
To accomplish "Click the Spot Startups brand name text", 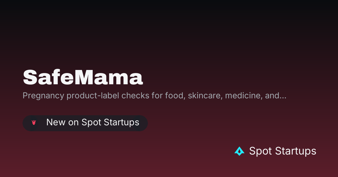I will pyautogui.click(x=283, y=151).
